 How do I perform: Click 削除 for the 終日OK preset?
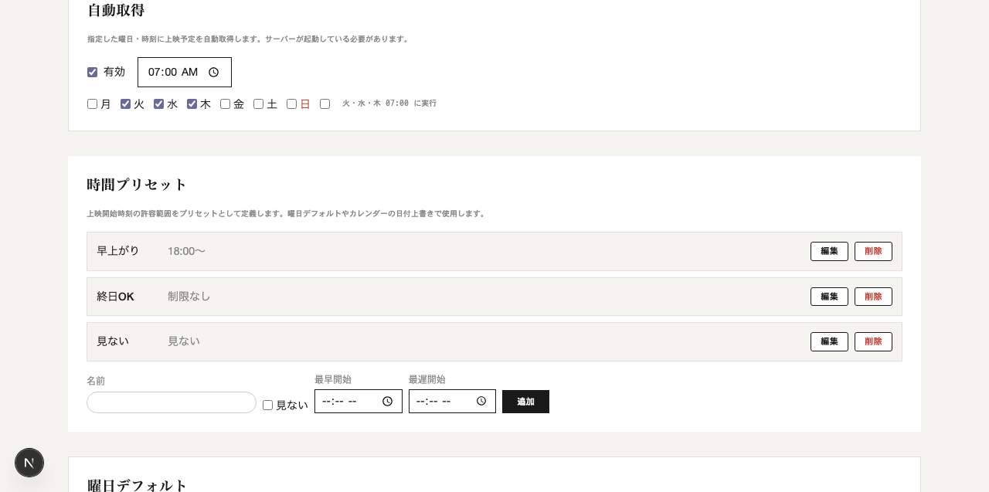873,297
